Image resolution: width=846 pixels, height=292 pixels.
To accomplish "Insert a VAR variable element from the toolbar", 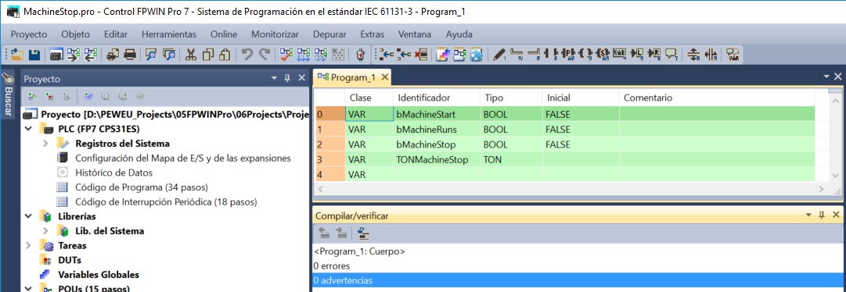I will pyautogui.click(x=619, y=54).
